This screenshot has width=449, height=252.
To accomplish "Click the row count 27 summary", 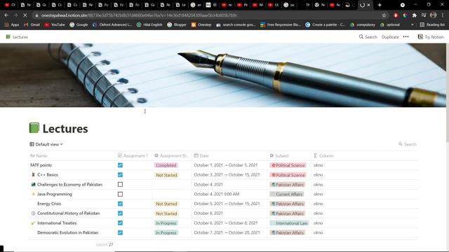I will 105,245.
